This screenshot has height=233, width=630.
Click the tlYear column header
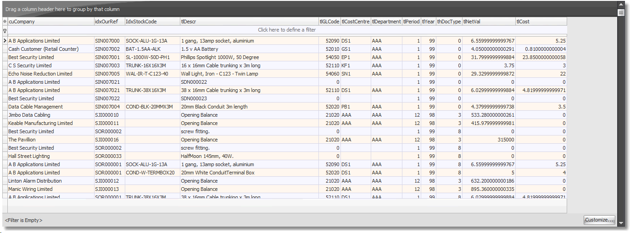(x=429, y=22)
